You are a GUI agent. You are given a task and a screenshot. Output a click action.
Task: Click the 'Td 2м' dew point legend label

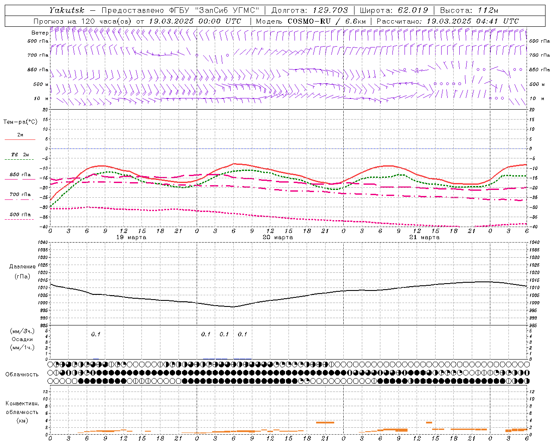click(x=20, y=155)
